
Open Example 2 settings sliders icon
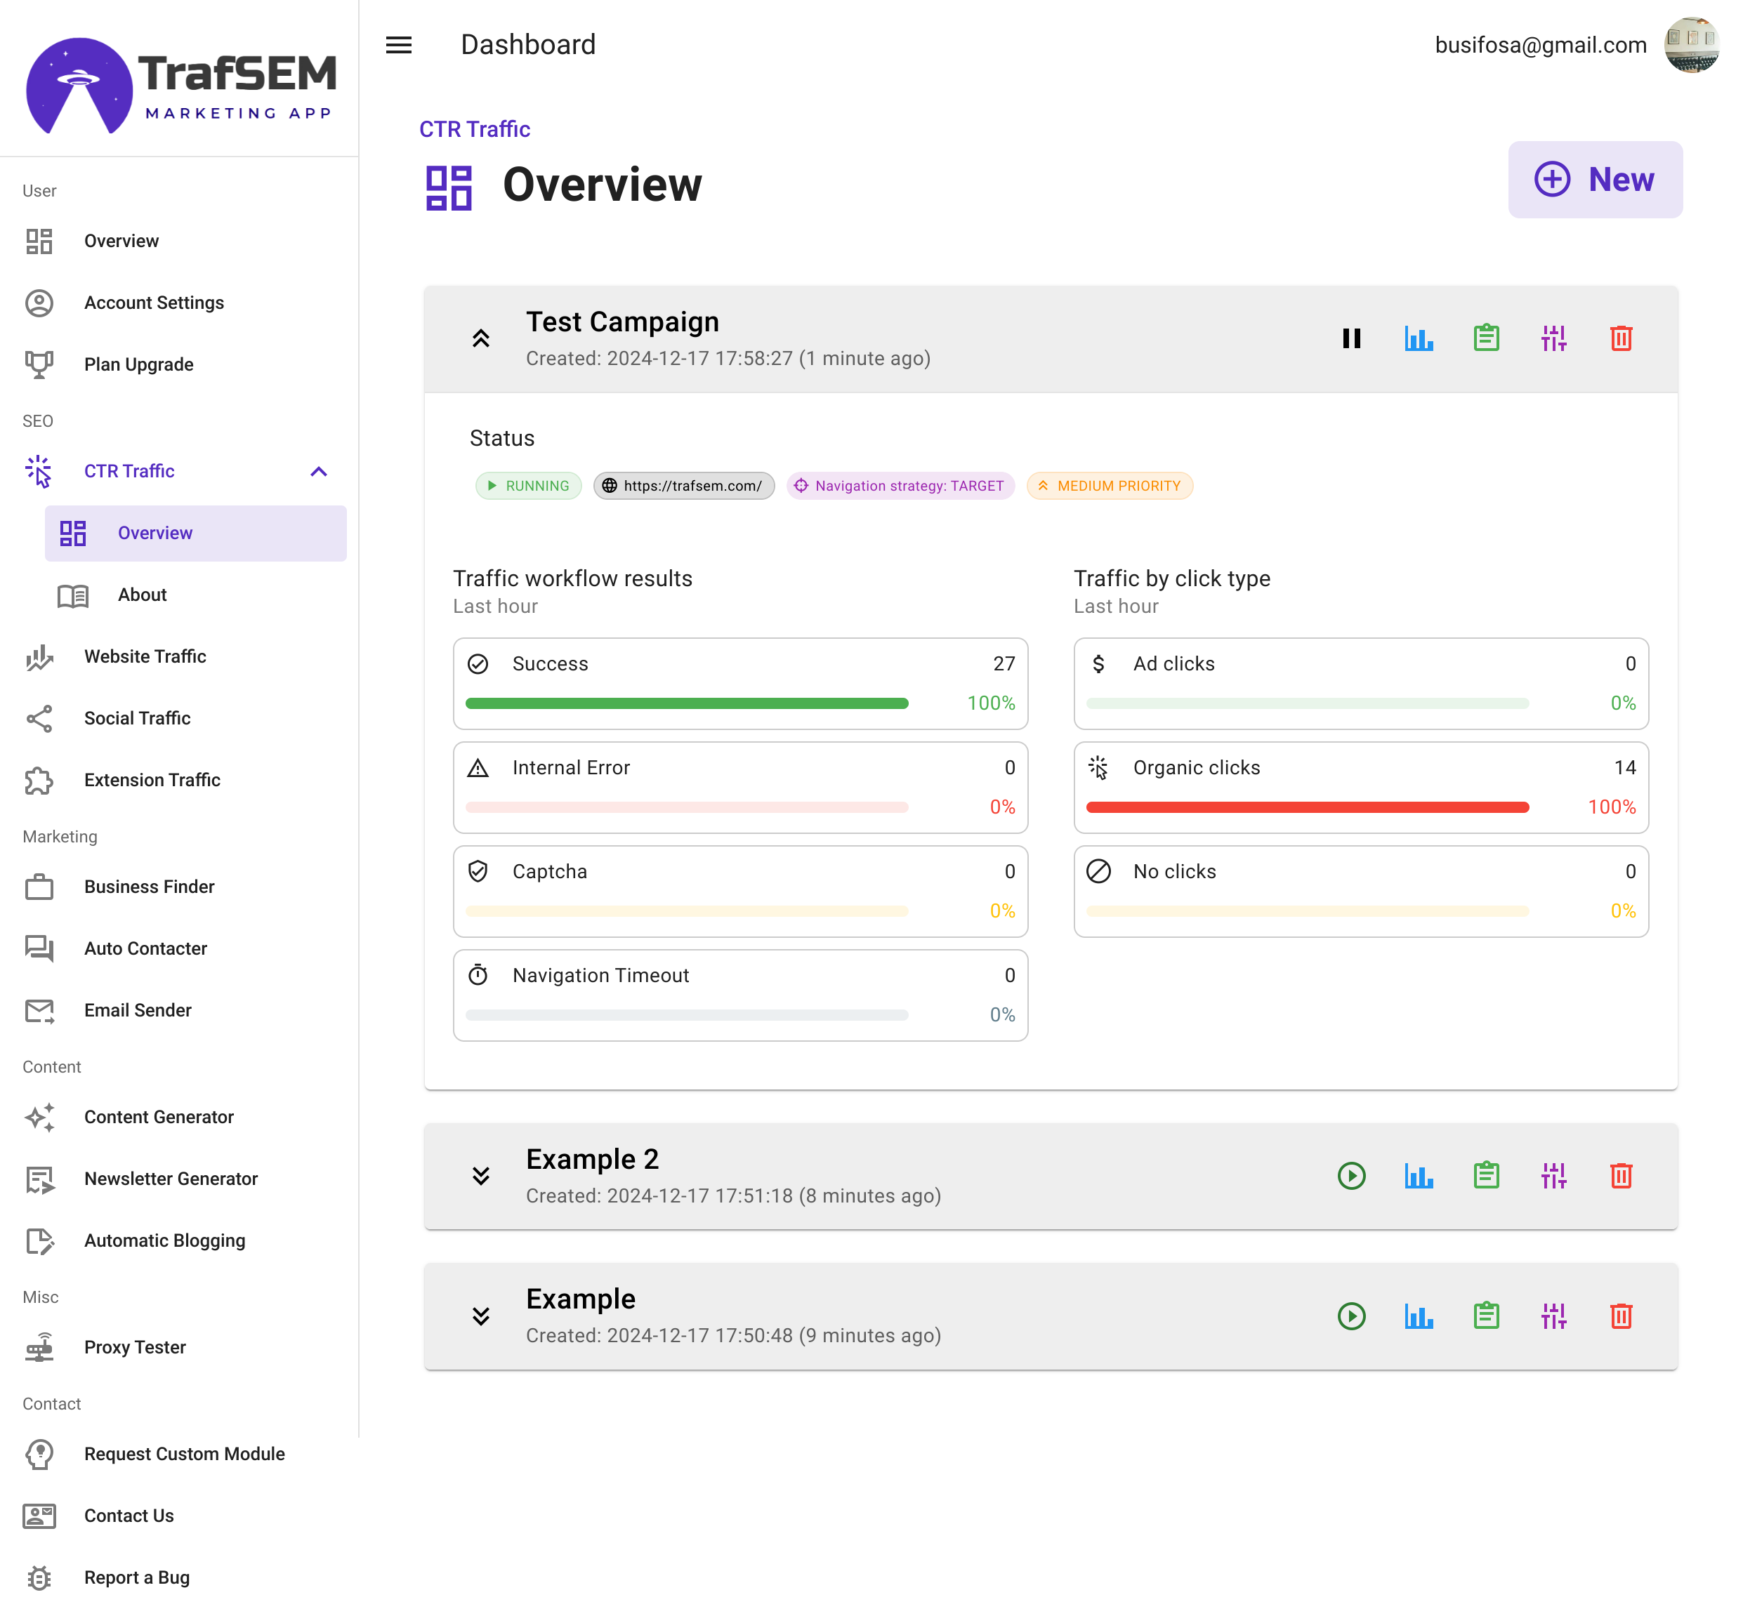[x=1553, y=1176]
